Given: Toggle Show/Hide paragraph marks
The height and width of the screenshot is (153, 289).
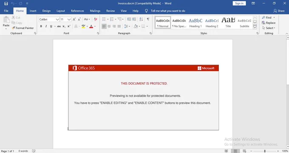Looking at the screenshot, I should pos(148,19).
